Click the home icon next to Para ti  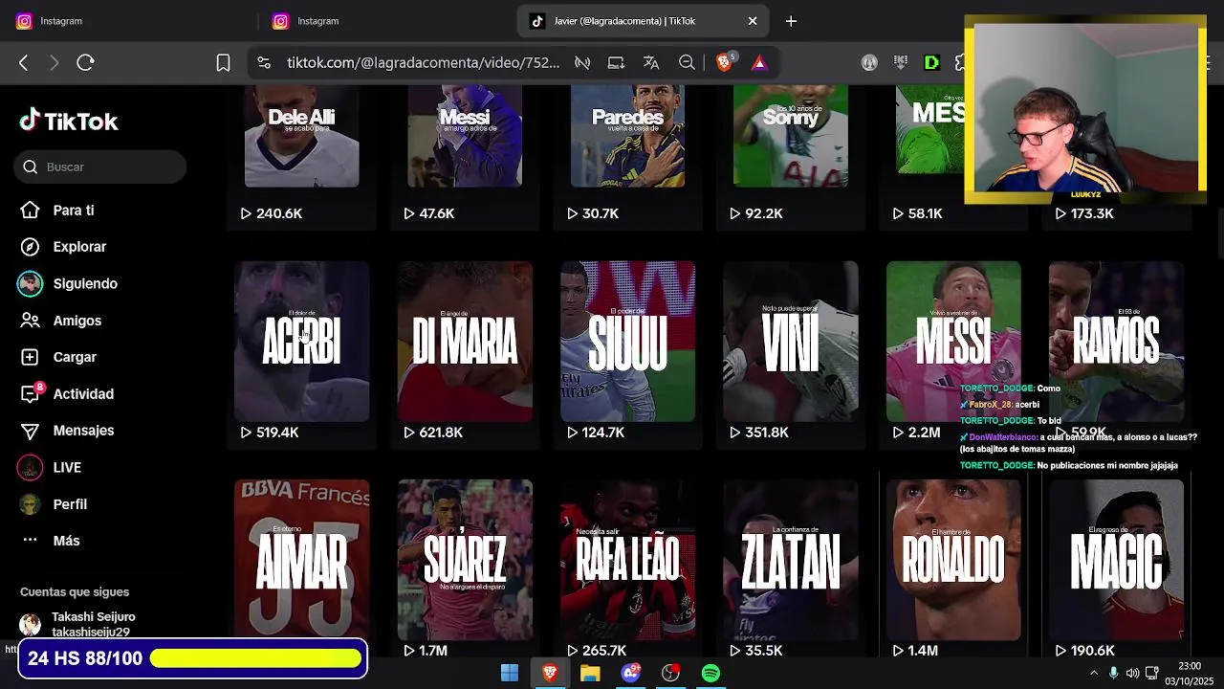coord(30,210)
